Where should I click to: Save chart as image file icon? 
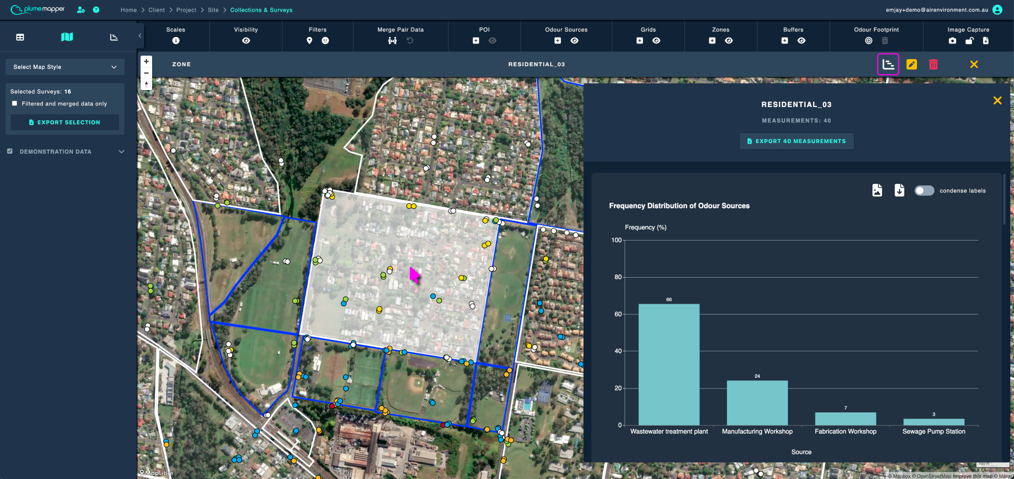[877, 190]
